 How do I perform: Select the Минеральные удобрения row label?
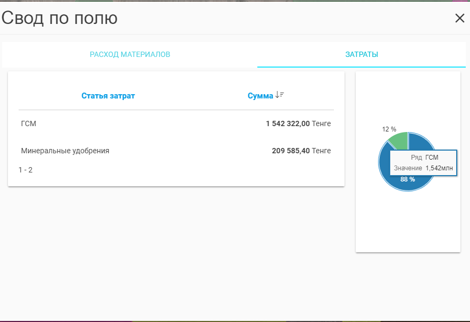(65, 151)
